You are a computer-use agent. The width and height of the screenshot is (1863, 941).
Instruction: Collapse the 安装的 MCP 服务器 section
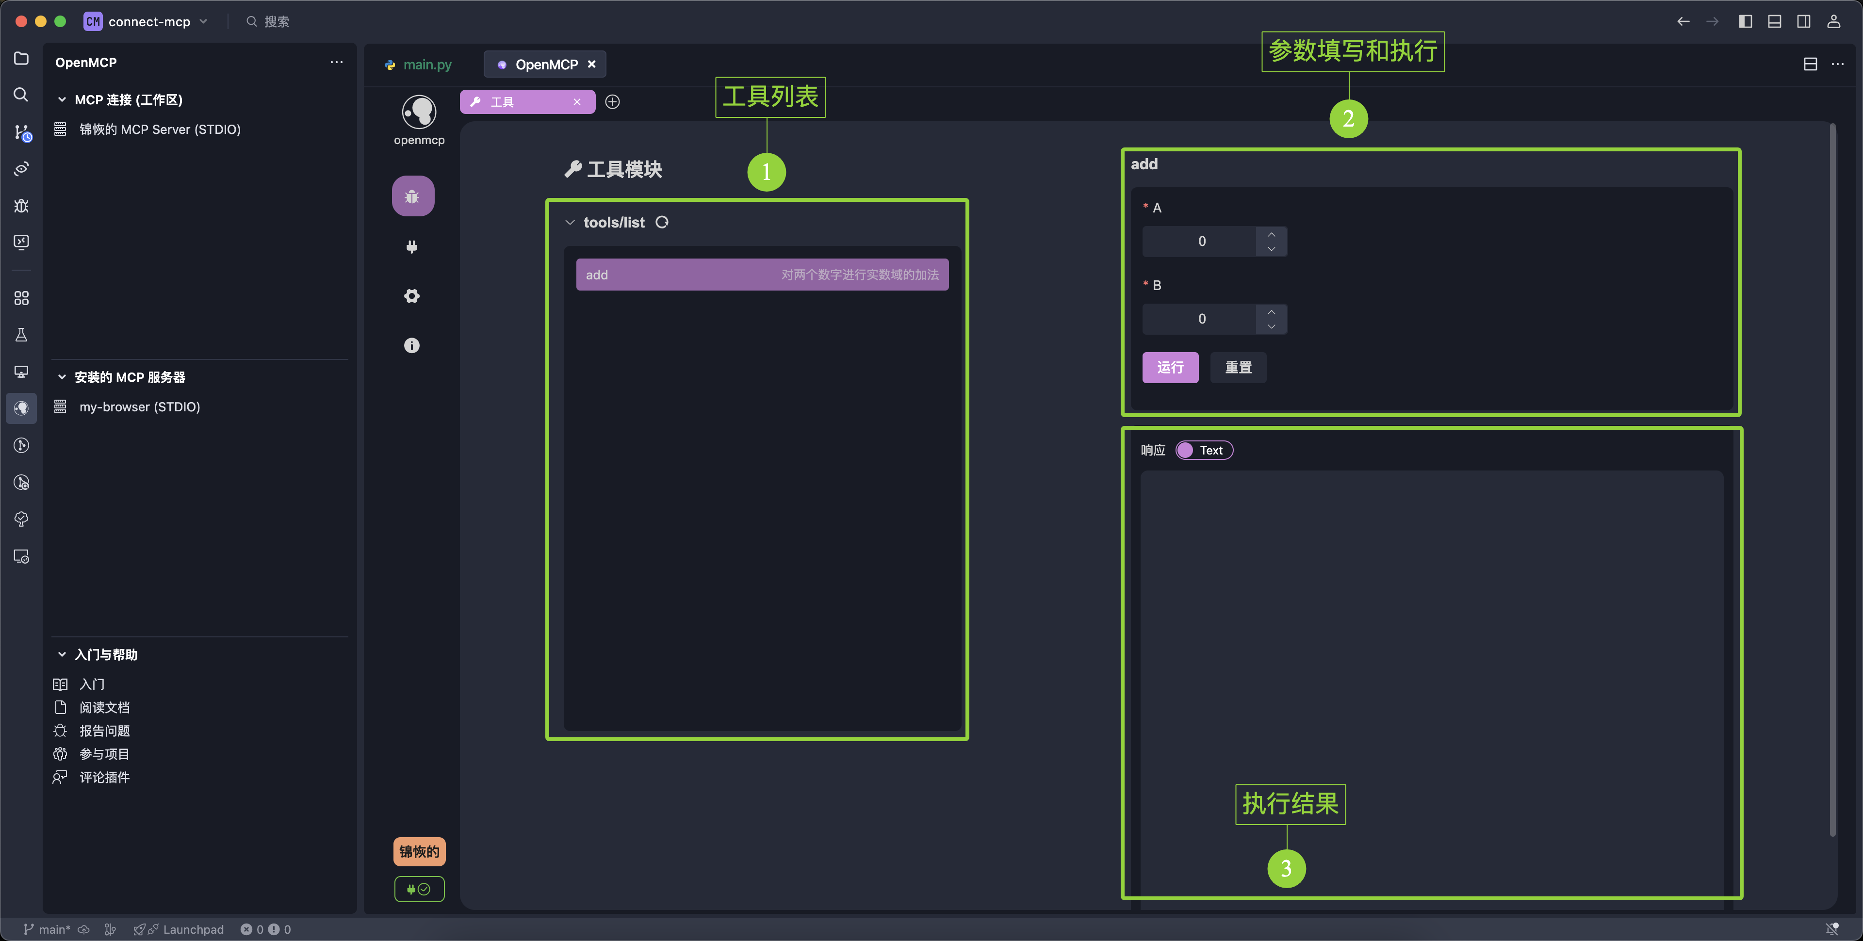point(62,377)
